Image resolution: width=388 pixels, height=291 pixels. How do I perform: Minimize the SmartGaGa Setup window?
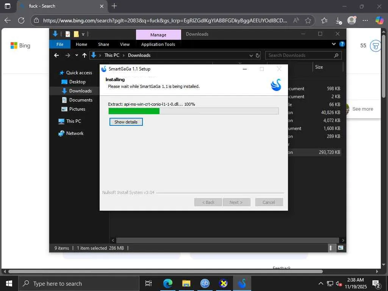point(245,69)
